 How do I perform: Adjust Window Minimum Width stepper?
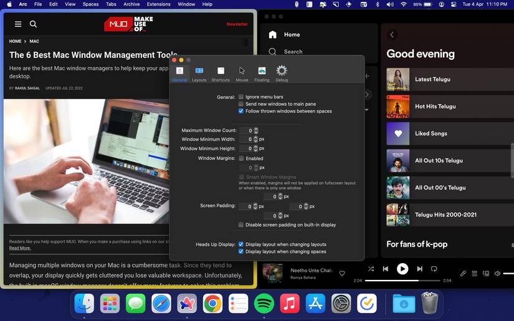(x=255, y=139)
